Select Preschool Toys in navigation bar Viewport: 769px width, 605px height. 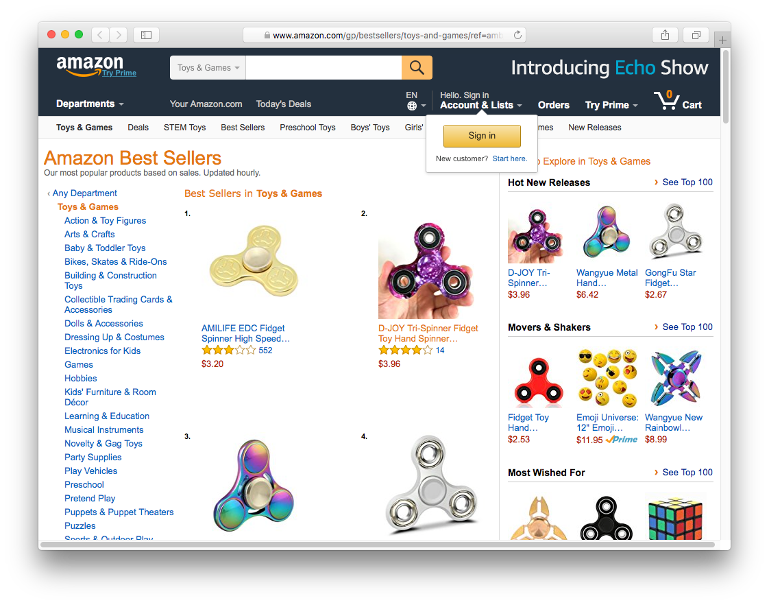(x=308, y=128)
